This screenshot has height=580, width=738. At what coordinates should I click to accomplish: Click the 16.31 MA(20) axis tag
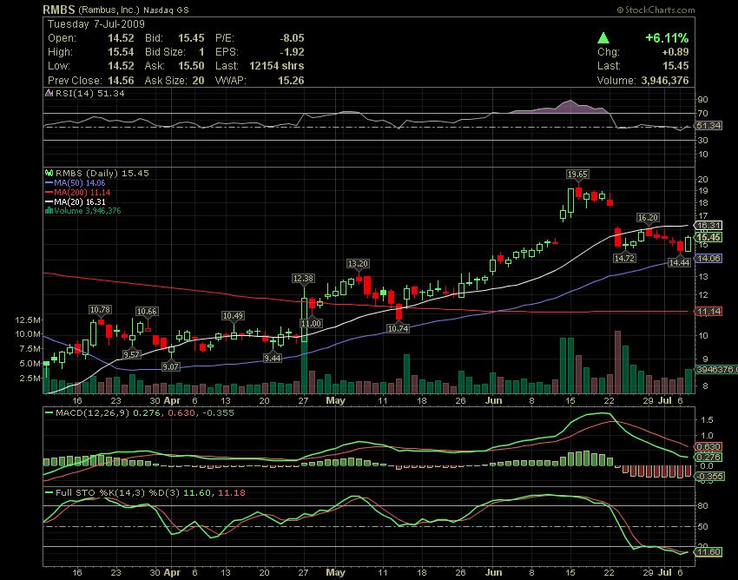pyautogui.click(x=708, y=226)
